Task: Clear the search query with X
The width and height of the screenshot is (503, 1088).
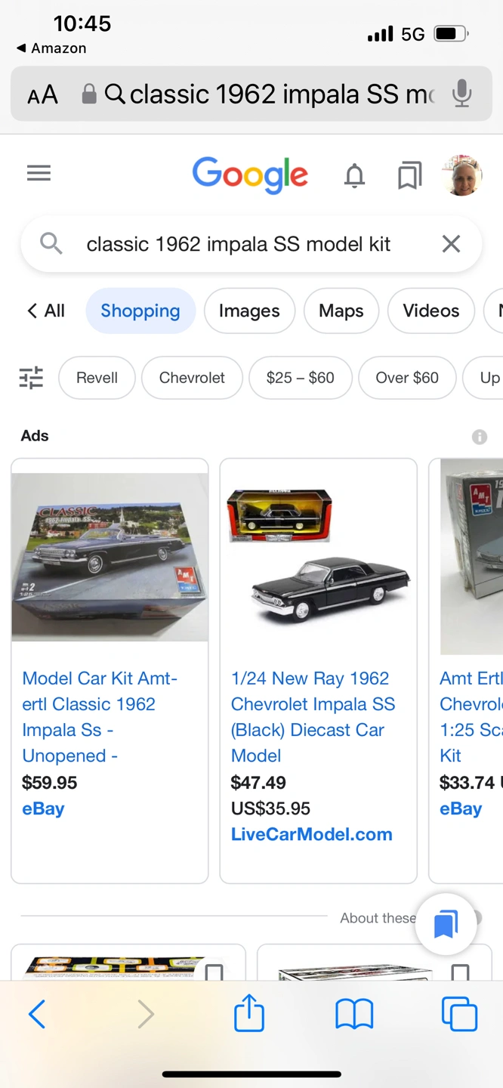Action: 451,244
